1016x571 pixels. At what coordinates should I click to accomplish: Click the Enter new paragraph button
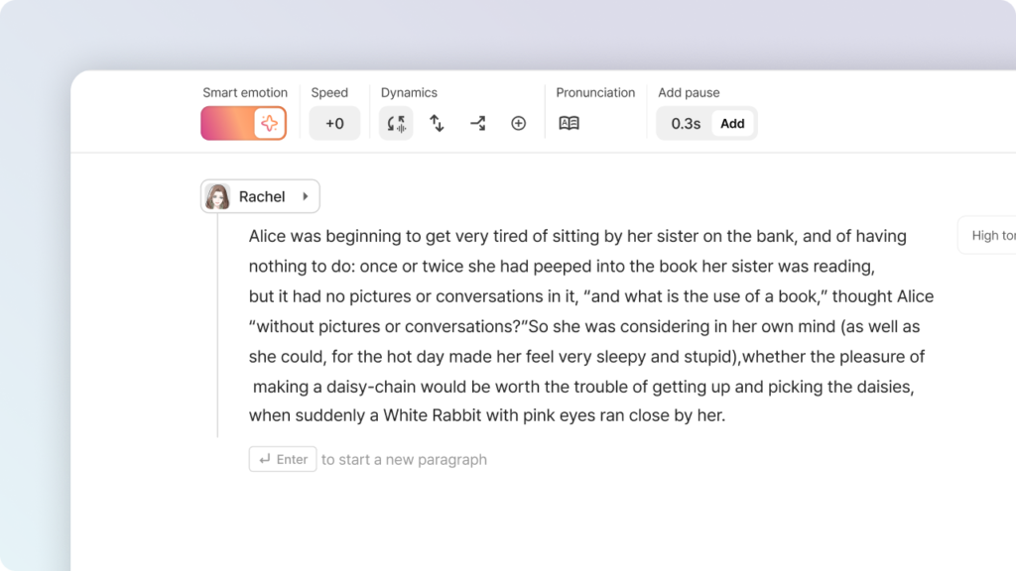pos(283,459)
